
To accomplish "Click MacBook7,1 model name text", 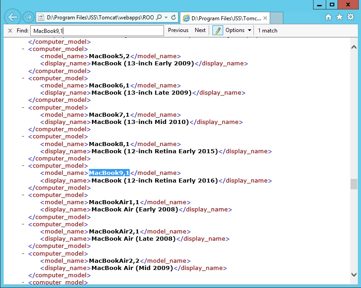I will tap(109, 115).
